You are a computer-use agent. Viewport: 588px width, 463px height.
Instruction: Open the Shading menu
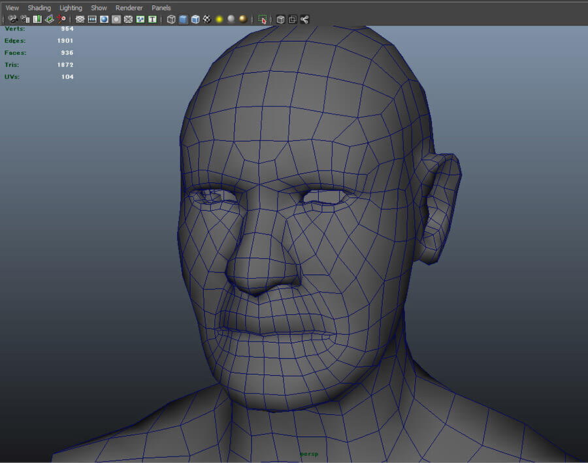[39, 7]
